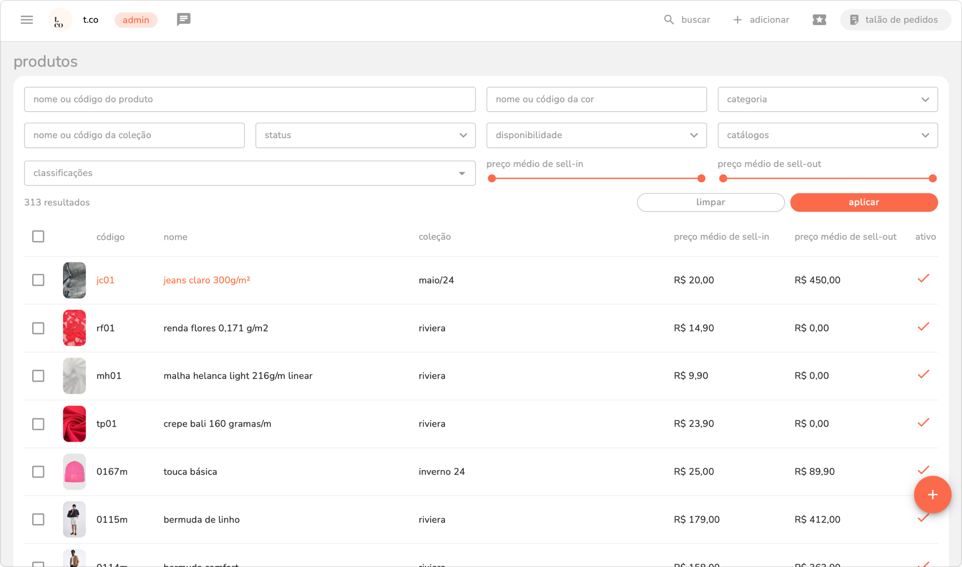The image size is (962, 567).
Task: Tick checkbox for touca básica row
Action: click(38, 471)
